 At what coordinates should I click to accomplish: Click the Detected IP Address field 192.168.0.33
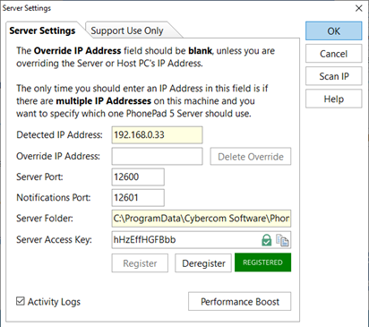click(157, 135)
